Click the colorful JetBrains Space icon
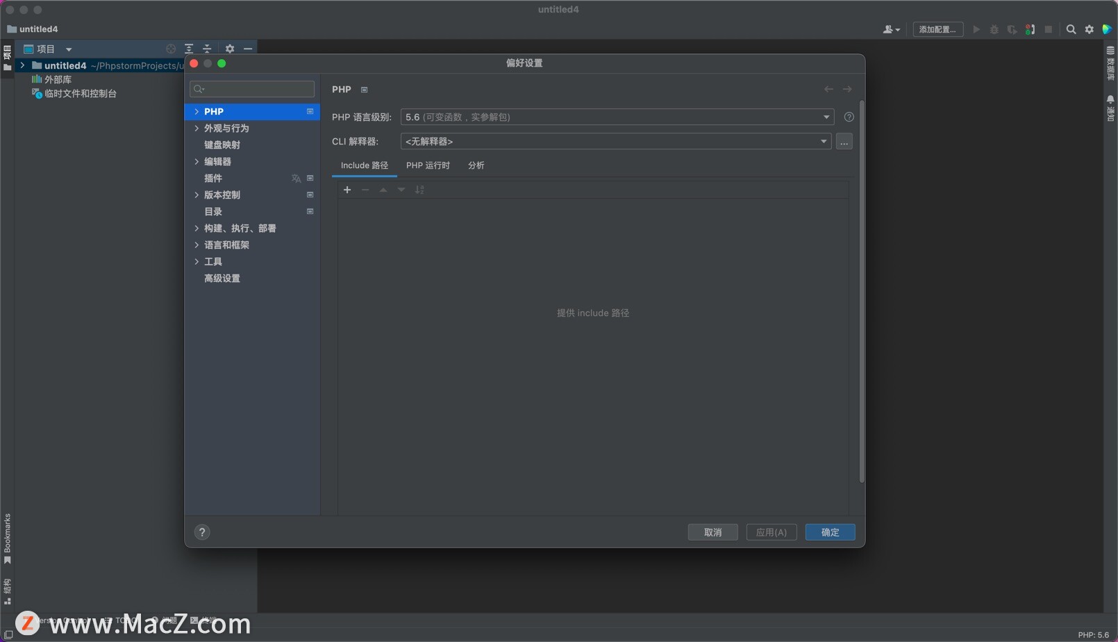The height and width of the screenshot is (642, 1118). coord(1107,29)
